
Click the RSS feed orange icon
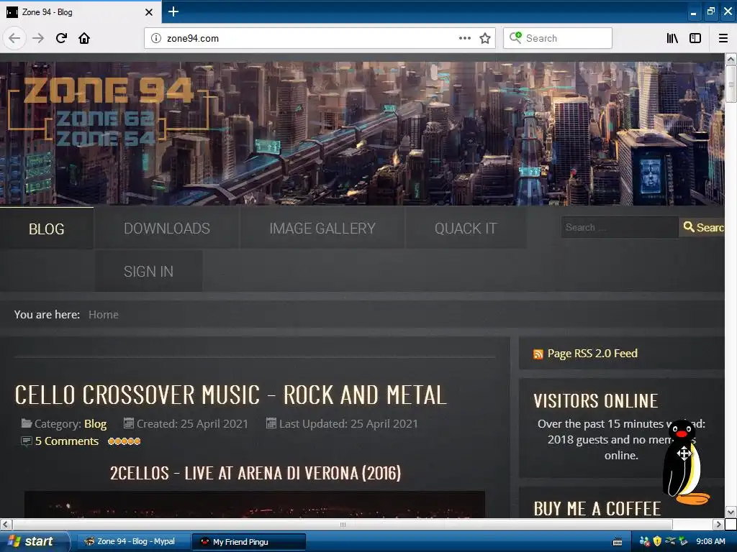[x=538, y=354]
